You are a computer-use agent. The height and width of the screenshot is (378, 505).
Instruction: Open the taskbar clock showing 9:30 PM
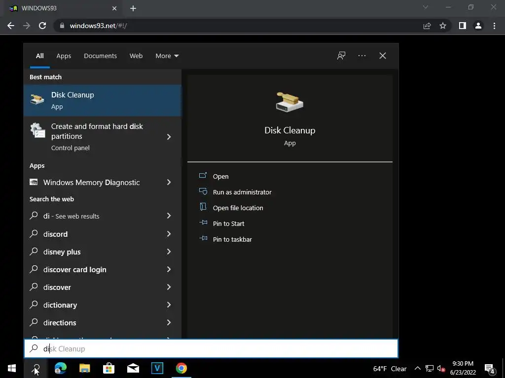[463, 368]
